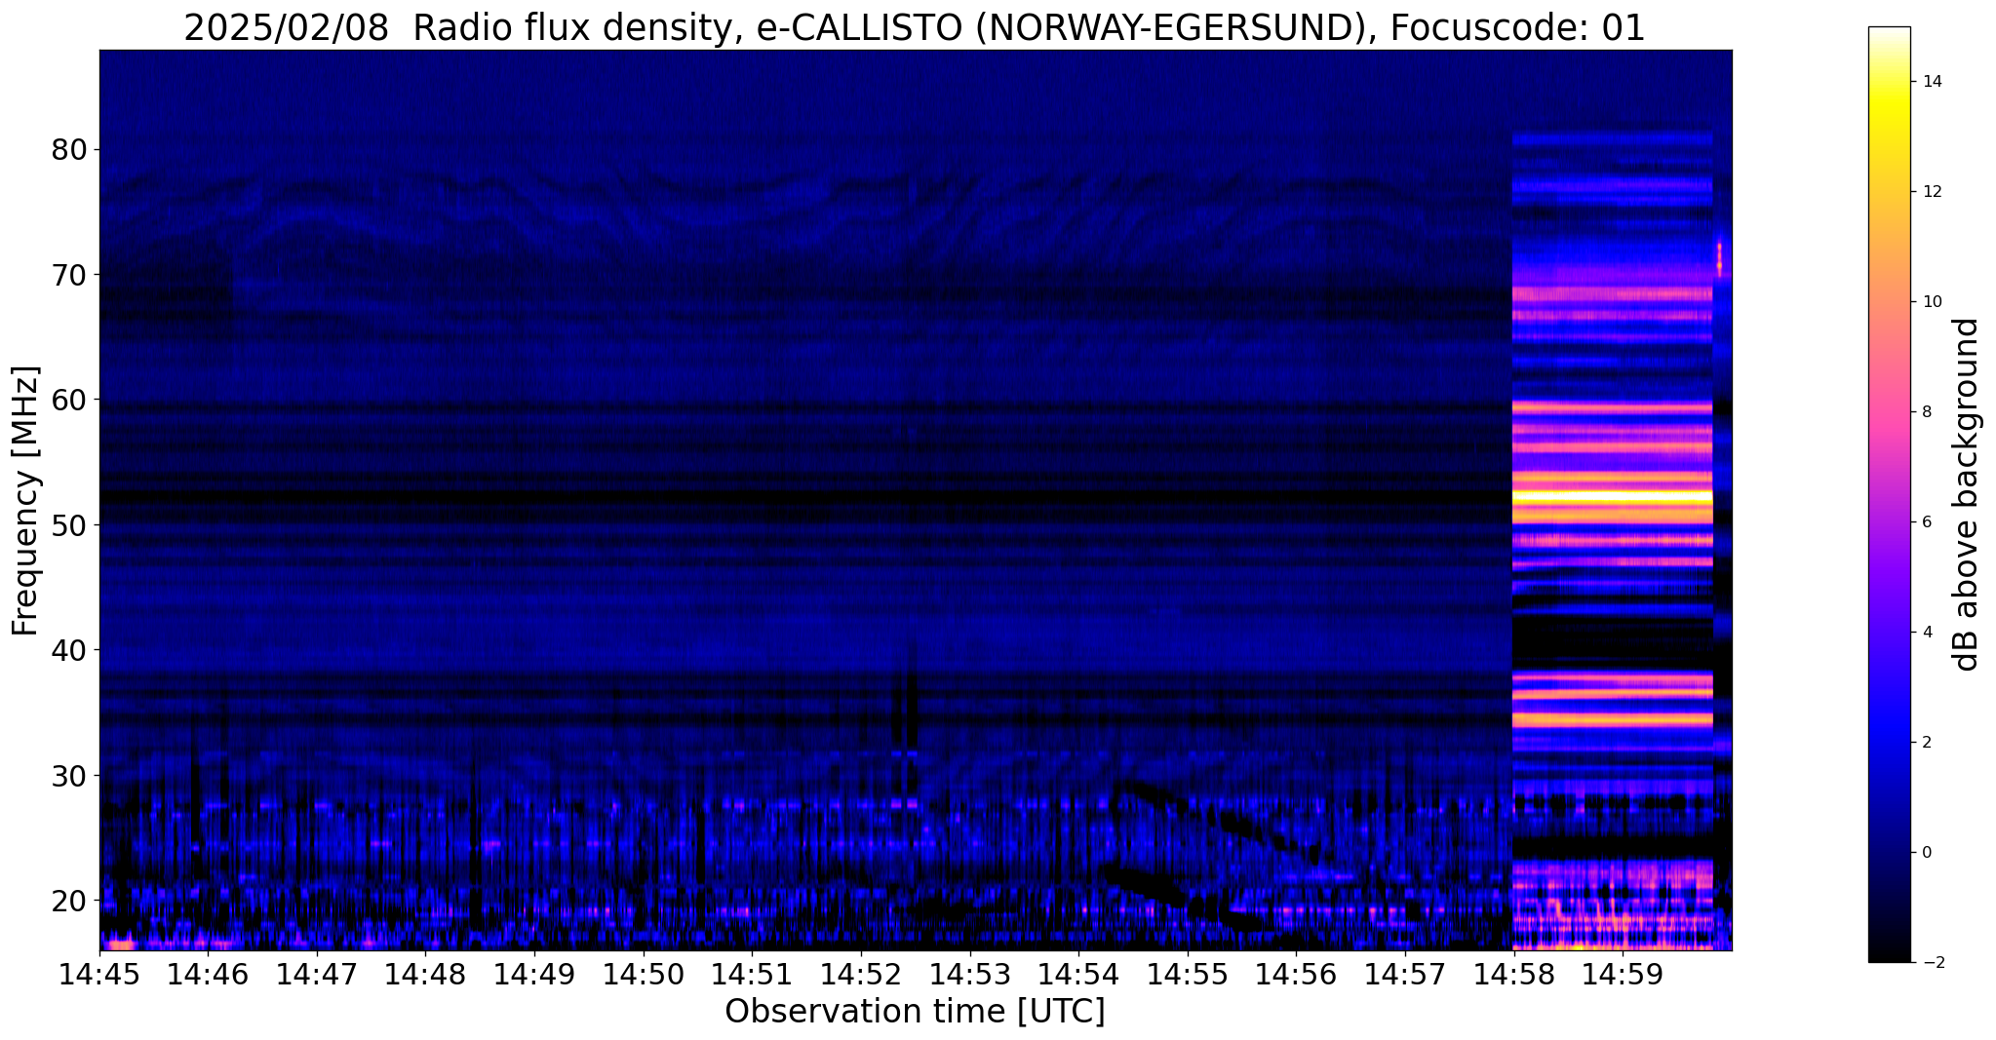The image size is (1996, 1040).
Task: Click the 14:49 time tick label
Action: tap(534, 973)
